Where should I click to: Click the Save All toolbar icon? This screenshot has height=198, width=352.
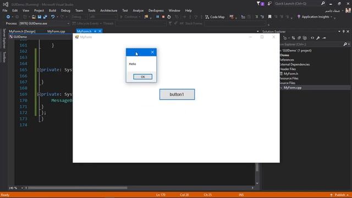click(45, 17)
